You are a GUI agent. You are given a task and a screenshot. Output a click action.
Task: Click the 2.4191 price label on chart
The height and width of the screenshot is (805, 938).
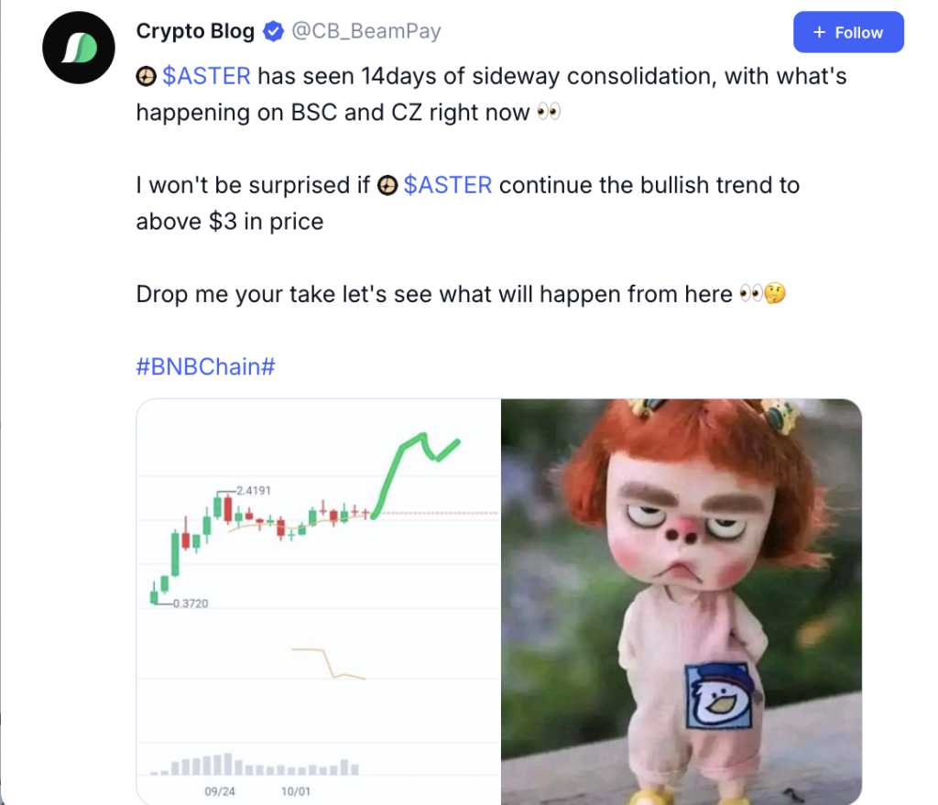coord(256,491)
